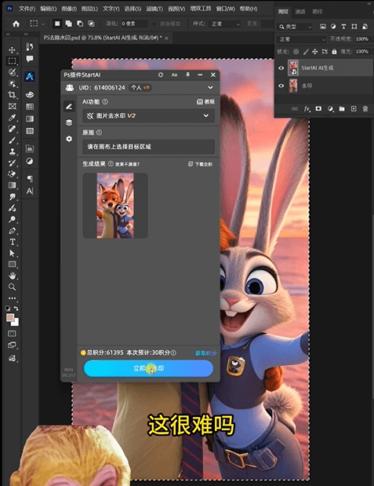This screenshot has width=374, height=486.
Task: Open the Paragraph panel icon
Action: [x=30, y=179]
